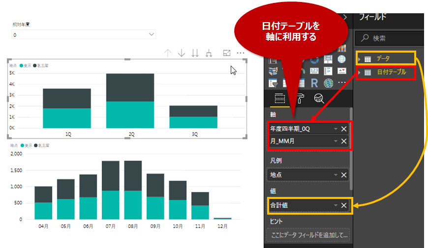The image size is (428, 248).
Task: Expand the データ table in Fields
Action: (x=360, y=59)
